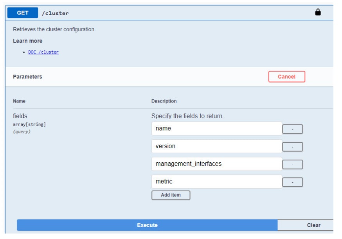This screenshot has width=342, height=239.
Task: Focus the 'version' field input box
Action: tap(216, 146)
